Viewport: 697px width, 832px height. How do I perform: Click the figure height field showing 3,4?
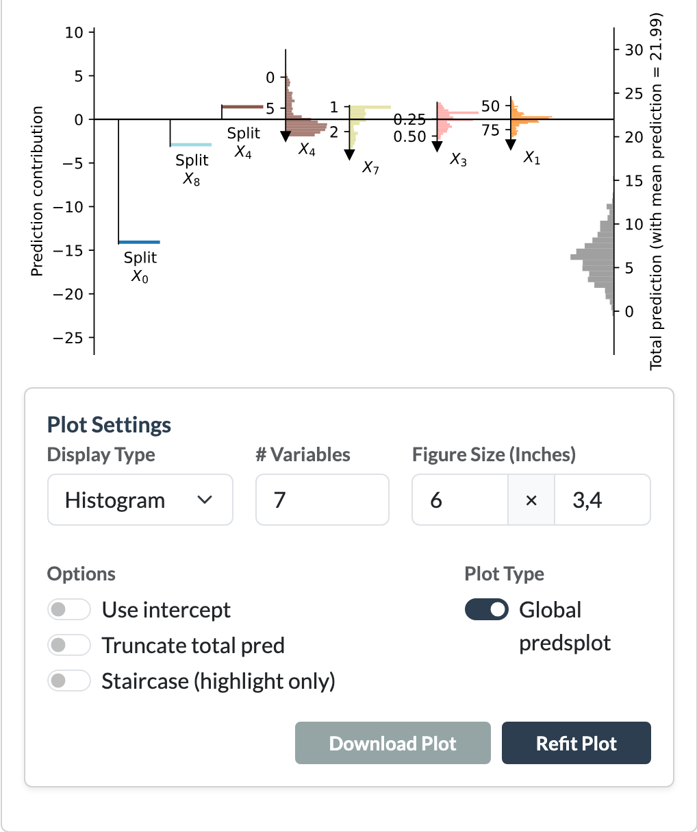point(603,500)
